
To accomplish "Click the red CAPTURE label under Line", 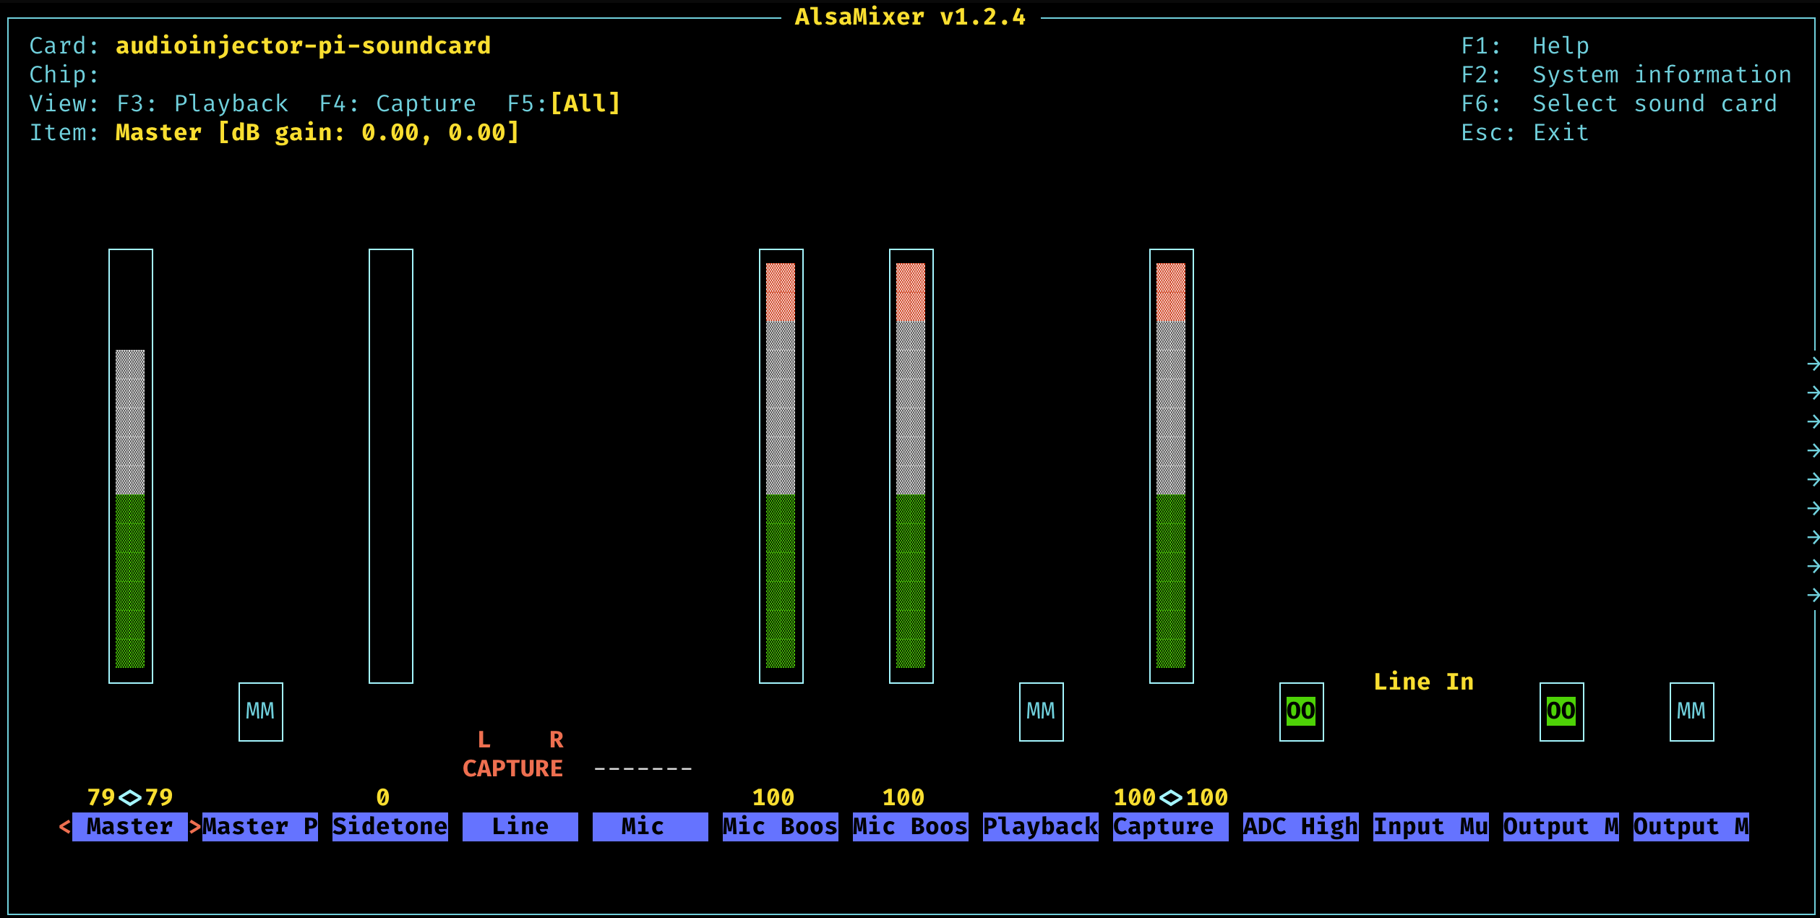I will [513, 768].
